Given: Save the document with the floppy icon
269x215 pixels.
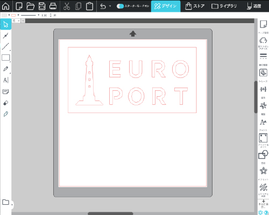Looking at the screenshot, I should coord(42,6).
